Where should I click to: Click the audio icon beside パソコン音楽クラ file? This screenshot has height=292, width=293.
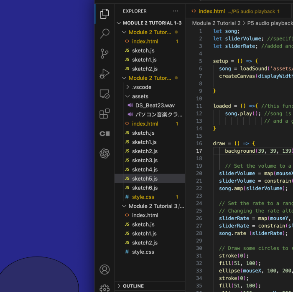[x=130, y=114]
